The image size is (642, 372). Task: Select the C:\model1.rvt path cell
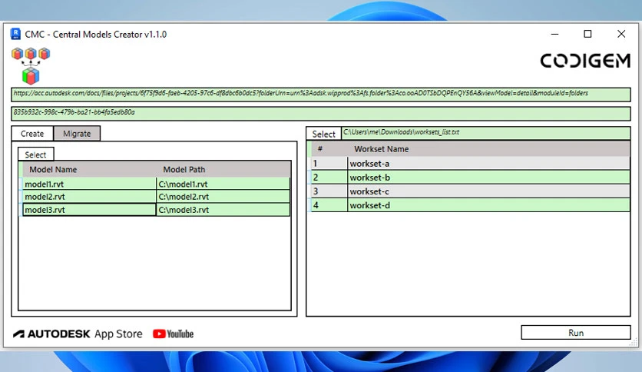223,184
